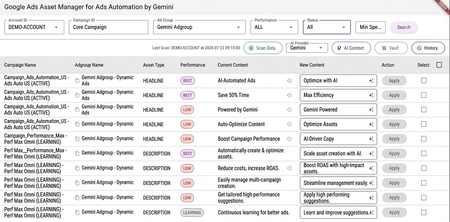This screenshot has height=222, width=450.
Task: Generate AI suggestion for Apply high performing
Action: point(371,198)
